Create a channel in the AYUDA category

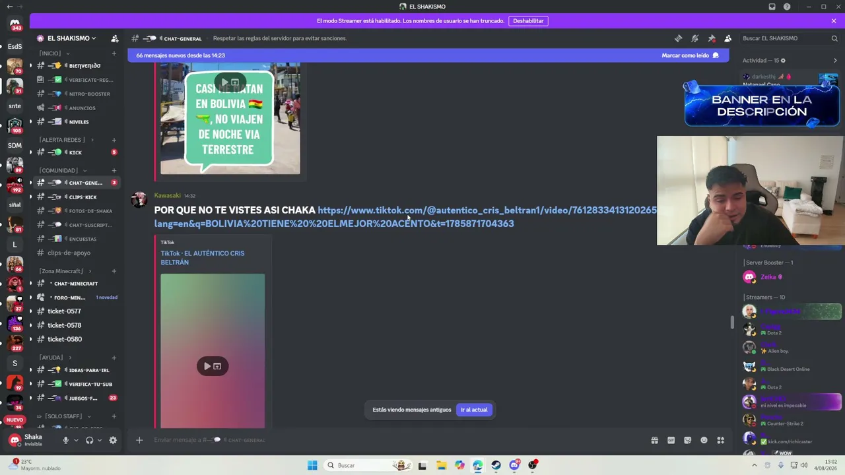[x=114, y=358]
